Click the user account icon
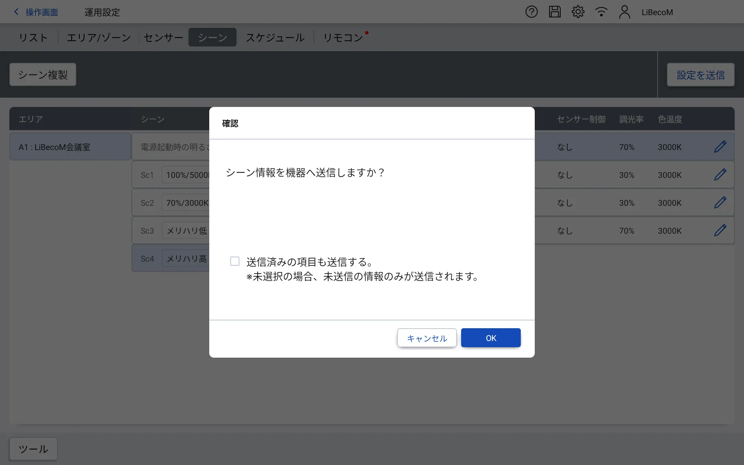Image resolution: width=744 pixels, height=465 pixels. tap(624, 12)
